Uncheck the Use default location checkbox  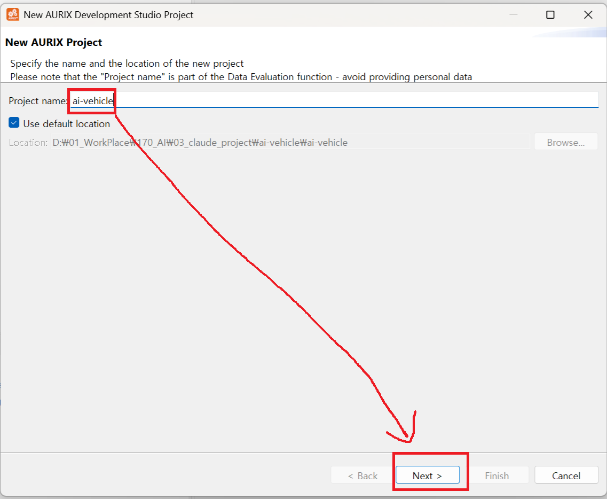14,123
